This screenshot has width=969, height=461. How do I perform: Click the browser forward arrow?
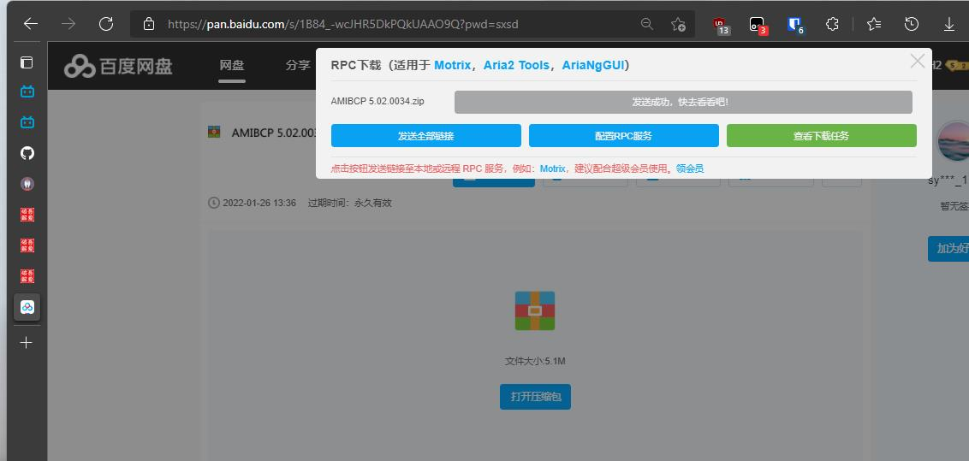[x=68, y=24]
